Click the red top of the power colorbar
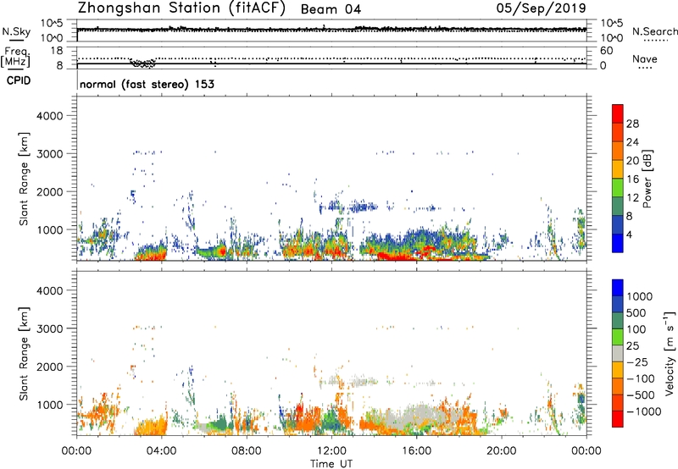The height and width of the screenshot is (469, 678). [x=618, y=113]
